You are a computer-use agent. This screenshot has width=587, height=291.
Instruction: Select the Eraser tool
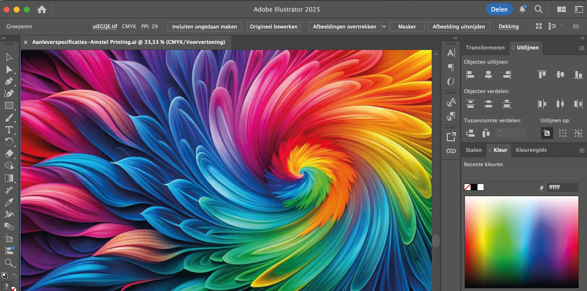point(10,153)
